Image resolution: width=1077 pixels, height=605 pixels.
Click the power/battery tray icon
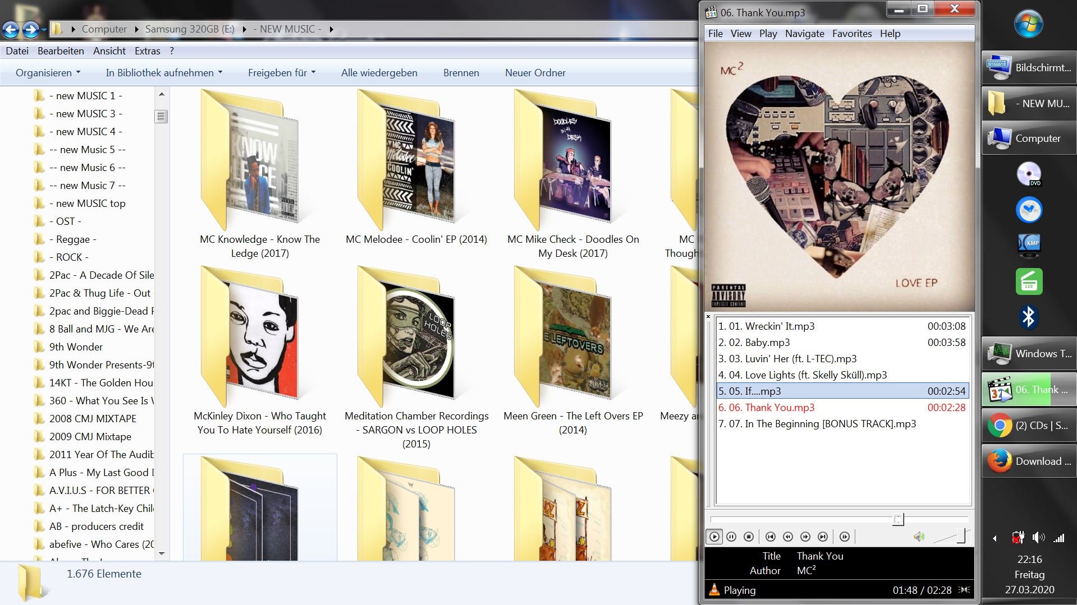(1018, 538)
